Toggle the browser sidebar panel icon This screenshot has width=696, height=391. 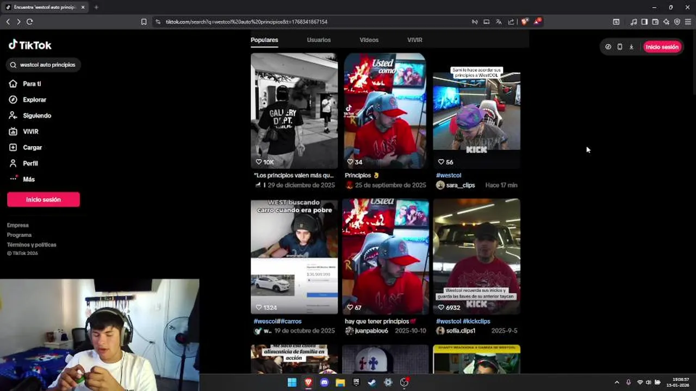pyautogui.click(x=644, y=22)
